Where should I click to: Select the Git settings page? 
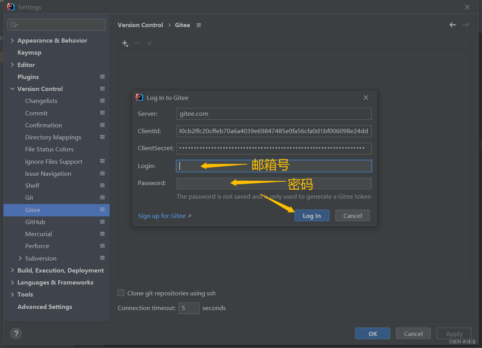coord(29,197)
